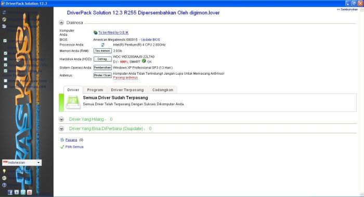
Task: Click the processor refresh arrows icon
Action: point(102,45)
